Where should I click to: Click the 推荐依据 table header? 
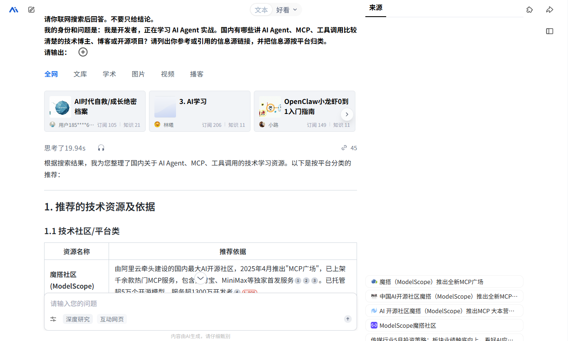coord(233,252)
